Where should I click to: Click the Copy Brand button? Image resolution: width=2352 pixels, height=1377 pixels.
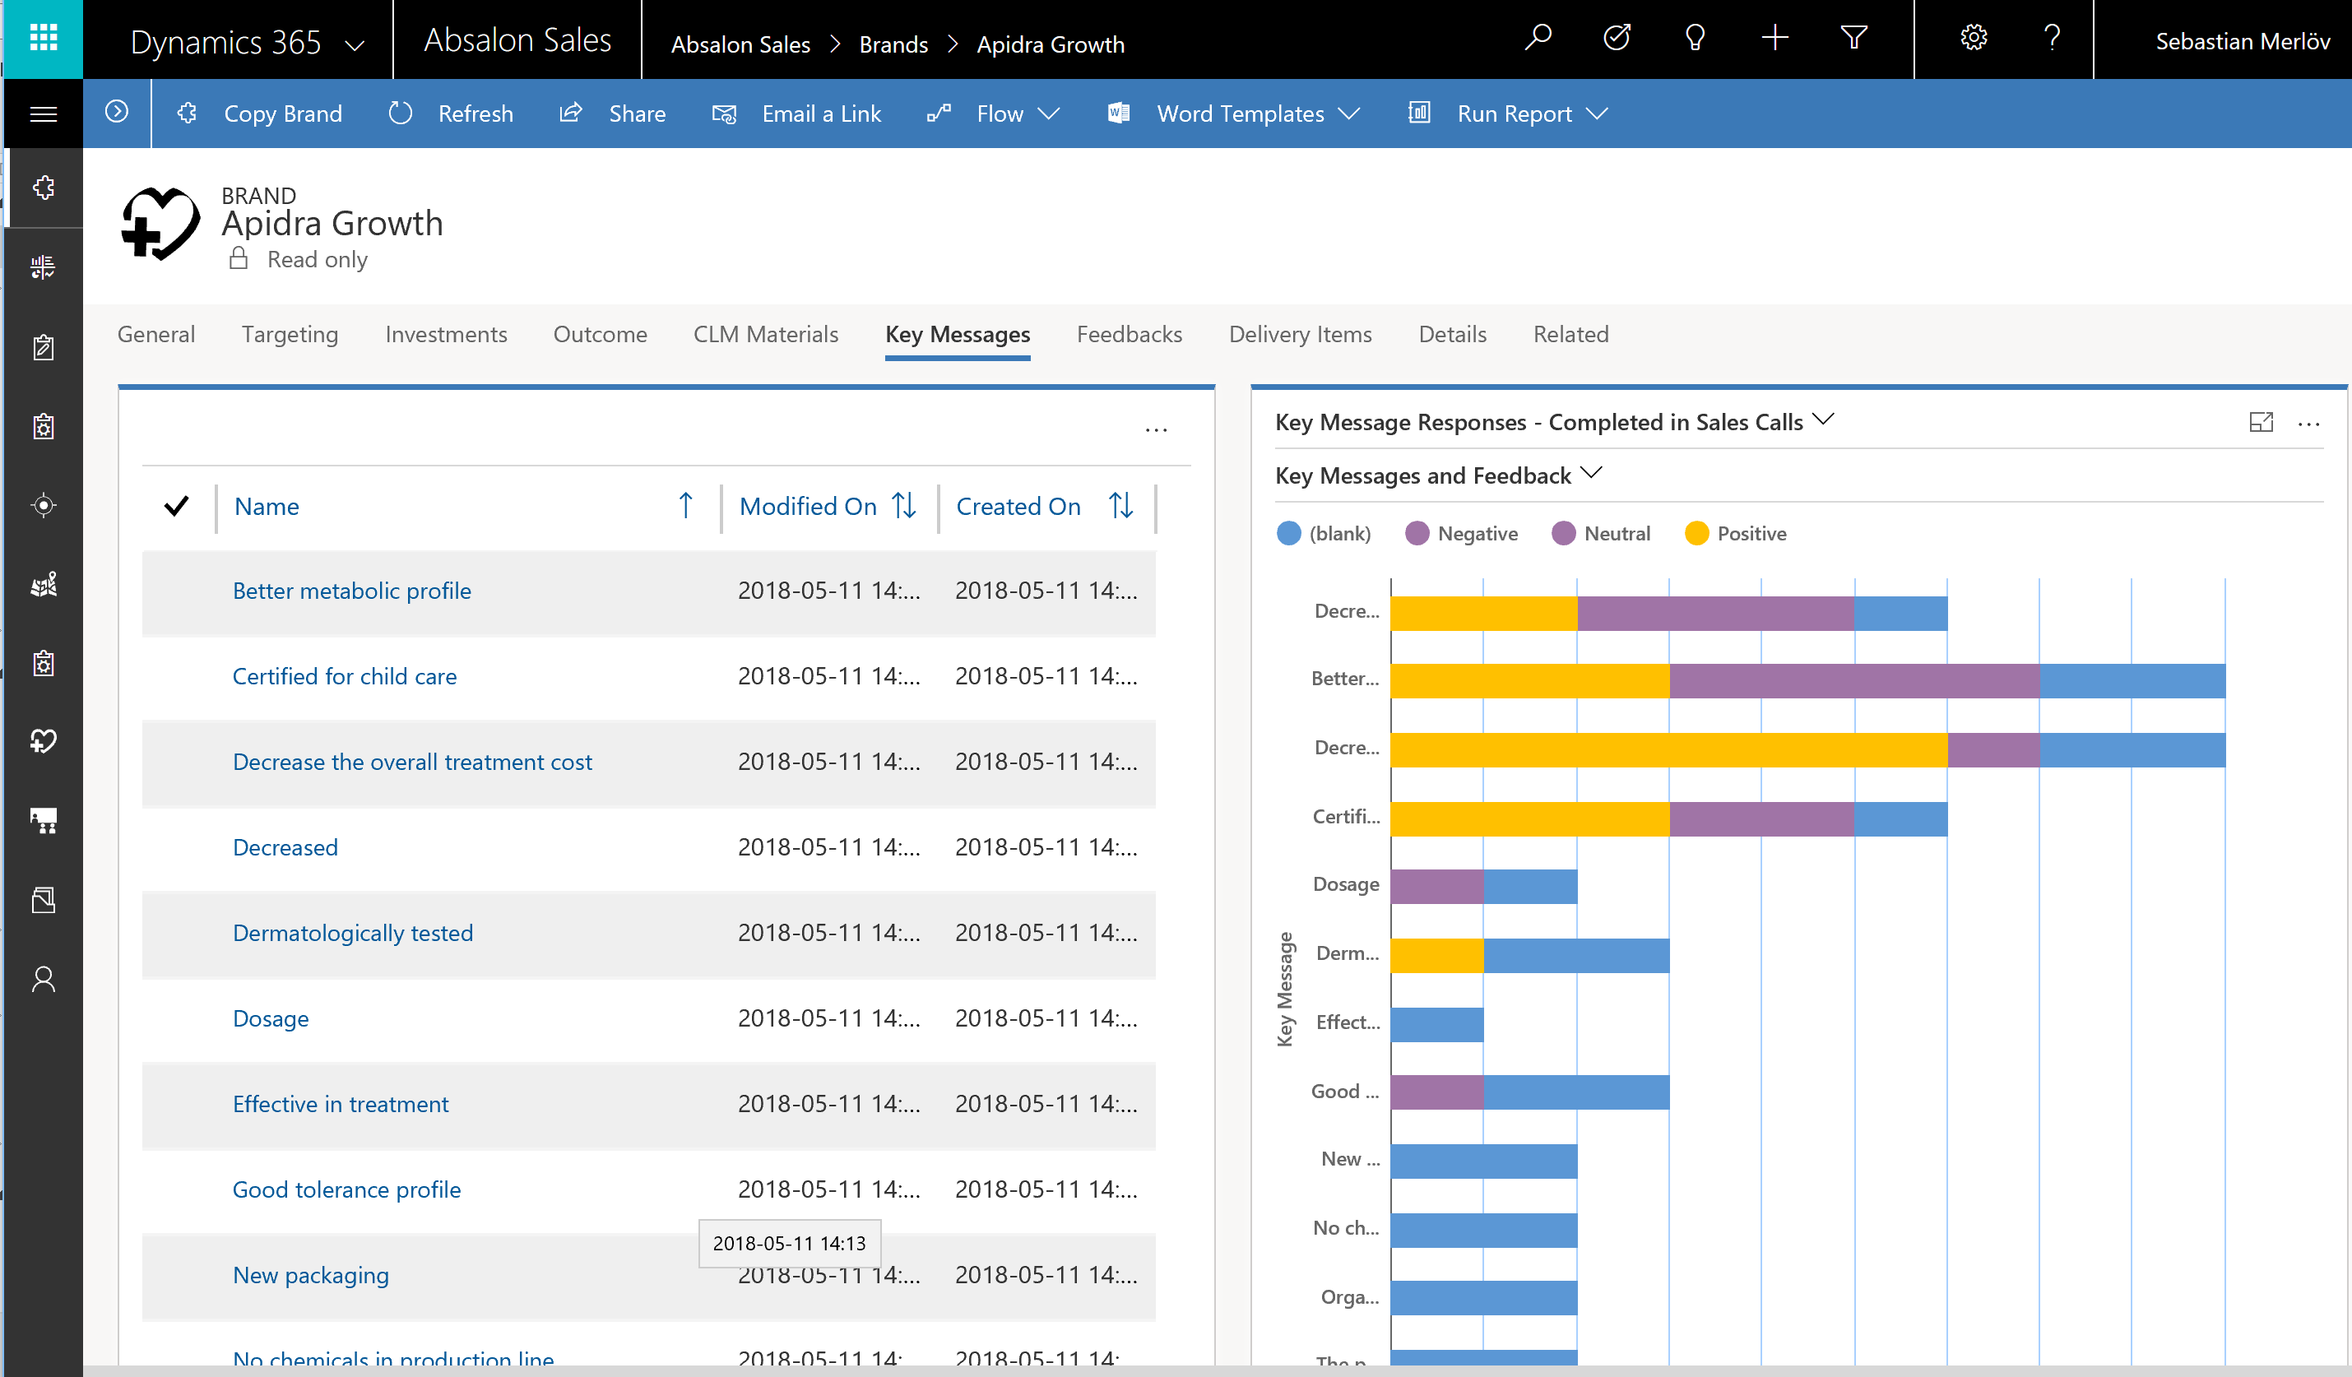click(261, 114)
